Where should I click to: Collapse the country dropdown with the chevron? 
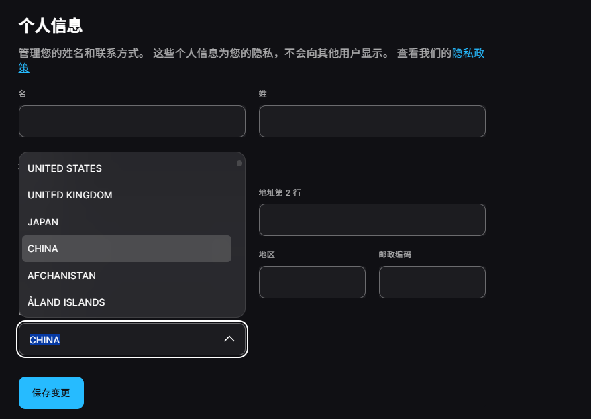point(229,339)
